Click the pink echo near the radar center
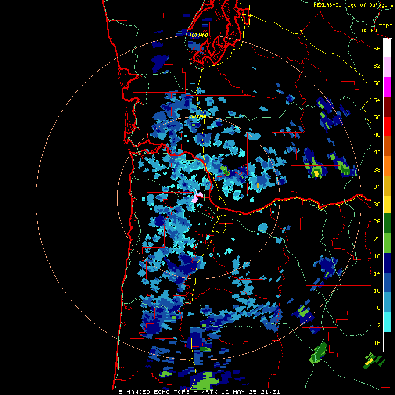 (197, 197)
